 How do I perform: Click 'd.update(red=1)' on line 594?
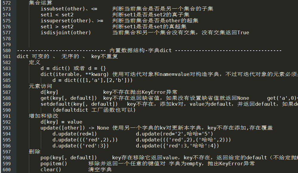coord(75,134)
